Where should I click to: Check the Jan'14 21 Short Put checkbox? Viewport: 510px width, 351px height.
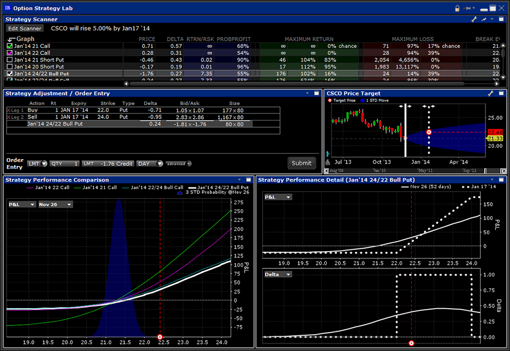[x=10, y=60]
